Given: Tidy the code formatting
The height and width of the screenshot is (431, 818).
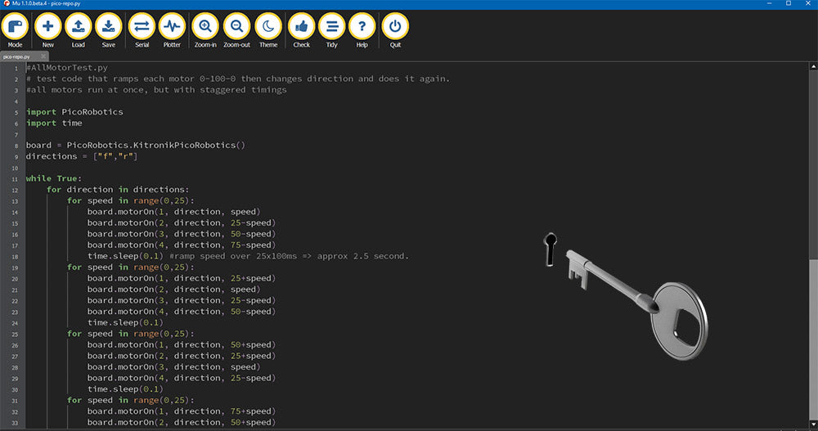Looking at the screenshot, I should coord(332,29).
